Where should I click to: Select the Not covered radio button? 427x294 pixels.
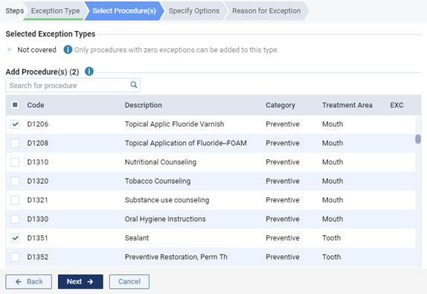(x=10, y=50)
